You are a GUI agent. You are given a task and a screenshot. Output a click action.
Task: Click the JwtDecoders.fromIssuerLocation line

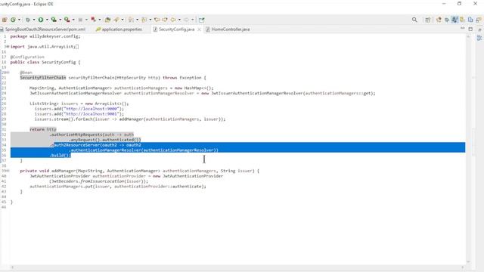tap(98, 181)
